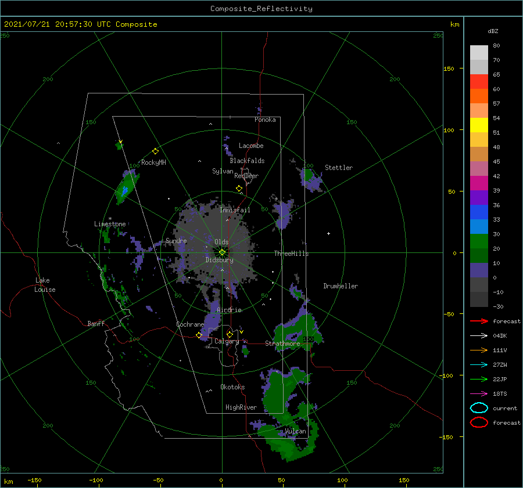Click the magenta 18TS arrow icon
The width and height of the screenshot is (523, 488).
pos(479,394)
